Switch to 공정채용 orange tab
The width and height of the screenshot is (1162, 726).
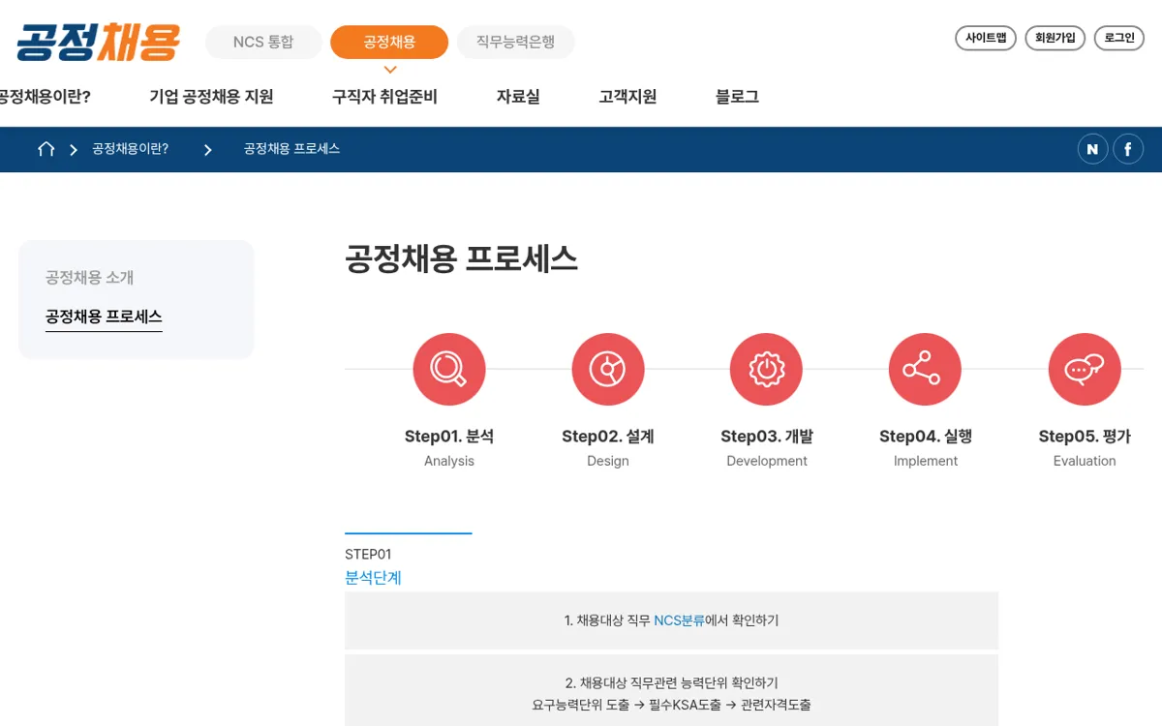point(389,43)
